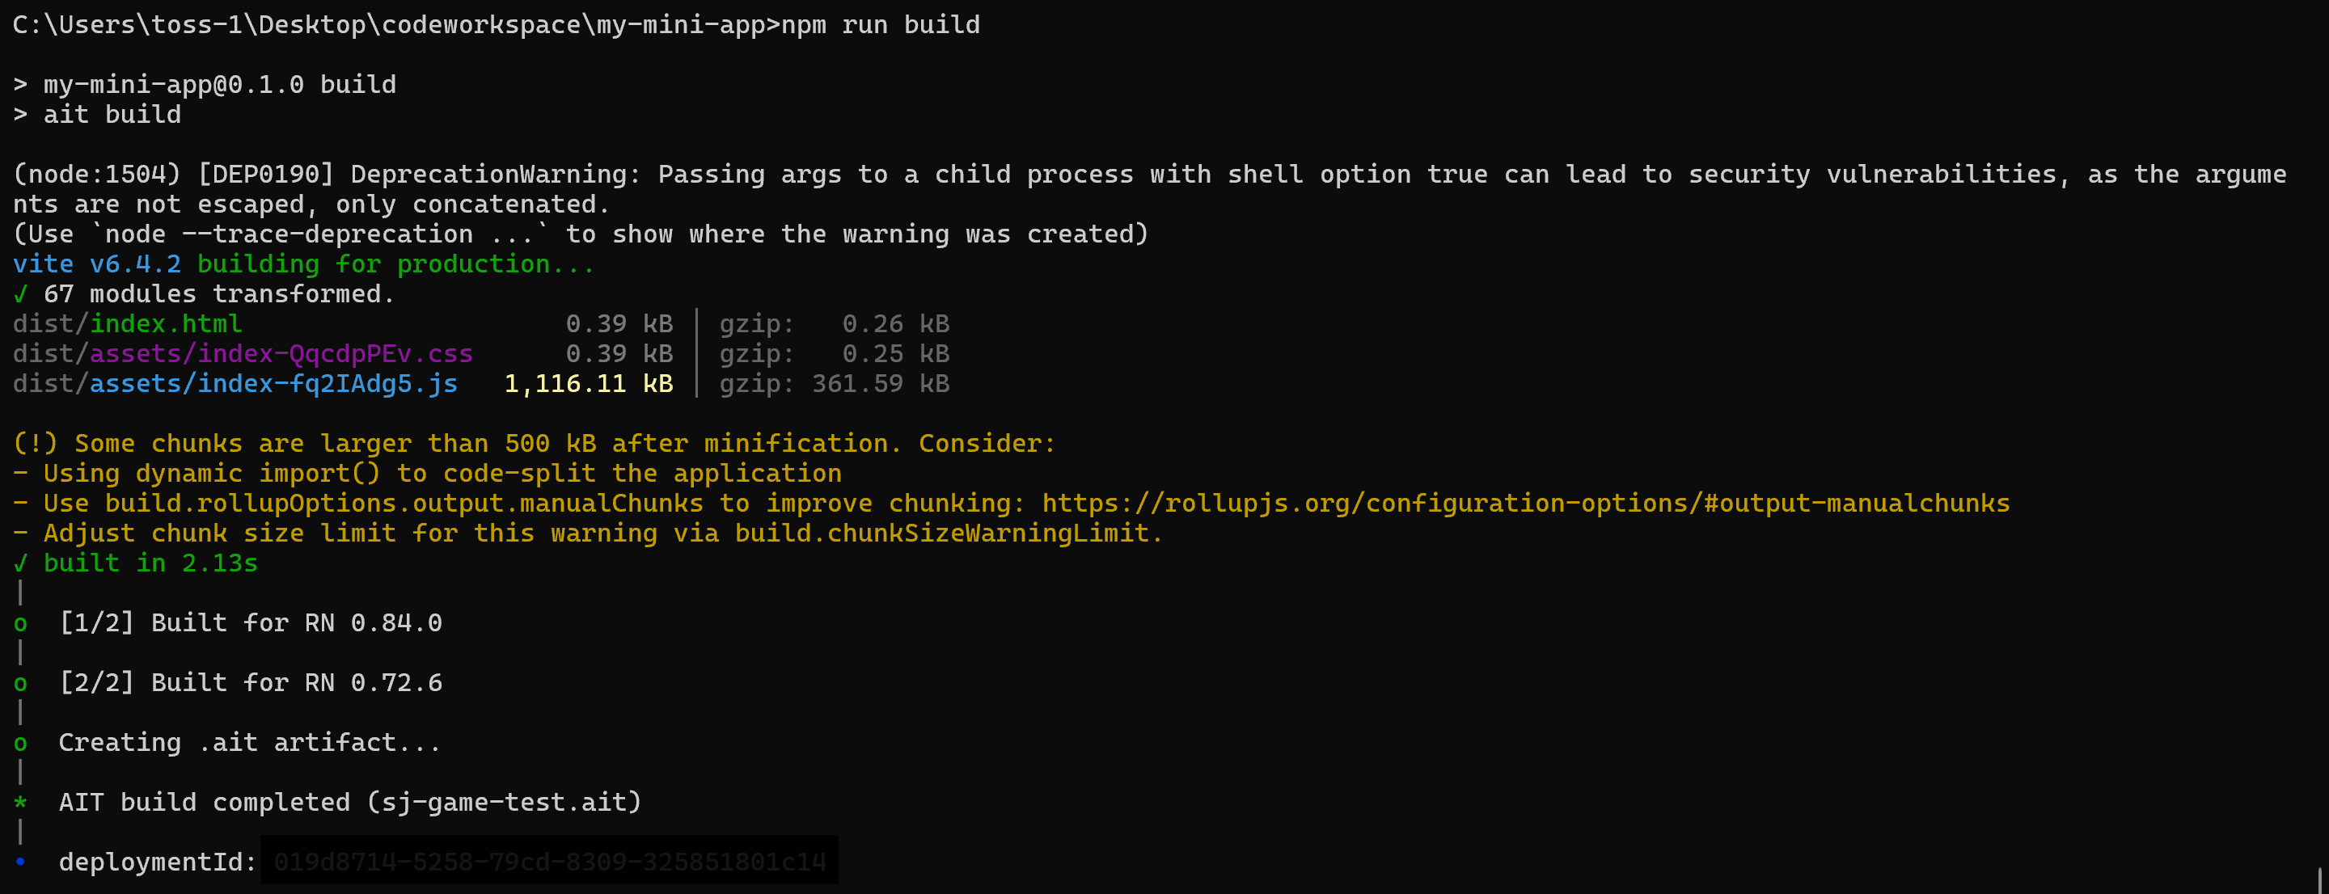Screen dimensions: 2329x894
Task: Click the redacted deploymentId value
Action: tap(550, 862)
